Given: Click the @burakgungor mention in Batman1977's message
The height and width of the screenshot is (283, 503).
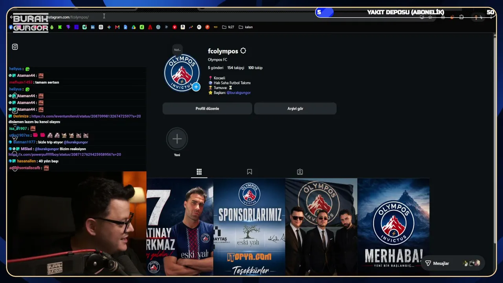Looking at the screenshot, I should coord(76,142).
